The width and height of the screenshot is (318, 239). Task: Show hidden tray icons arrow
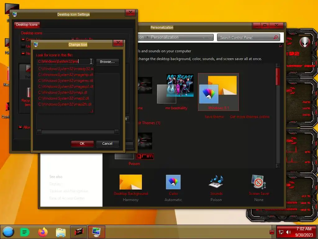272,232
